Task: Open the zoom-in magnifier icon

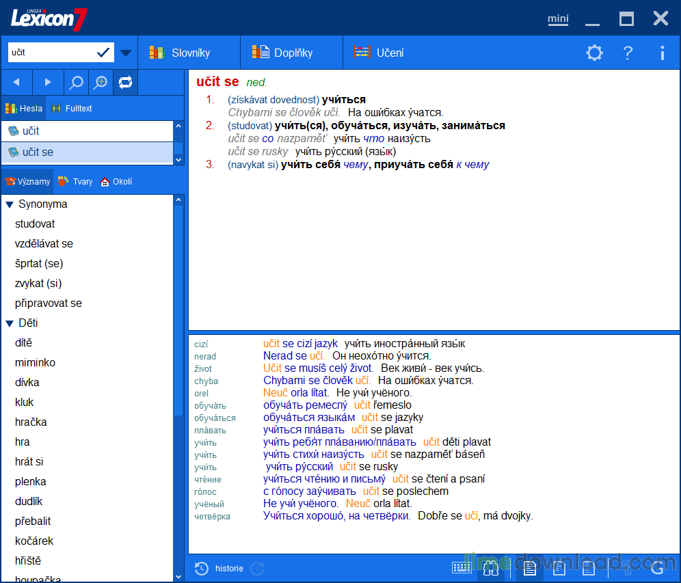Action: point(101,82)
